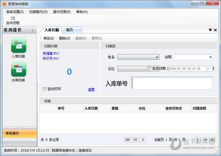Click the 快捷键 (F1) text

tap(51, 53)
